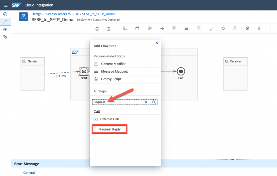Choose External Call step
Image resolution: width=277 pixels, height=176 pixels.
pos(125,119)
